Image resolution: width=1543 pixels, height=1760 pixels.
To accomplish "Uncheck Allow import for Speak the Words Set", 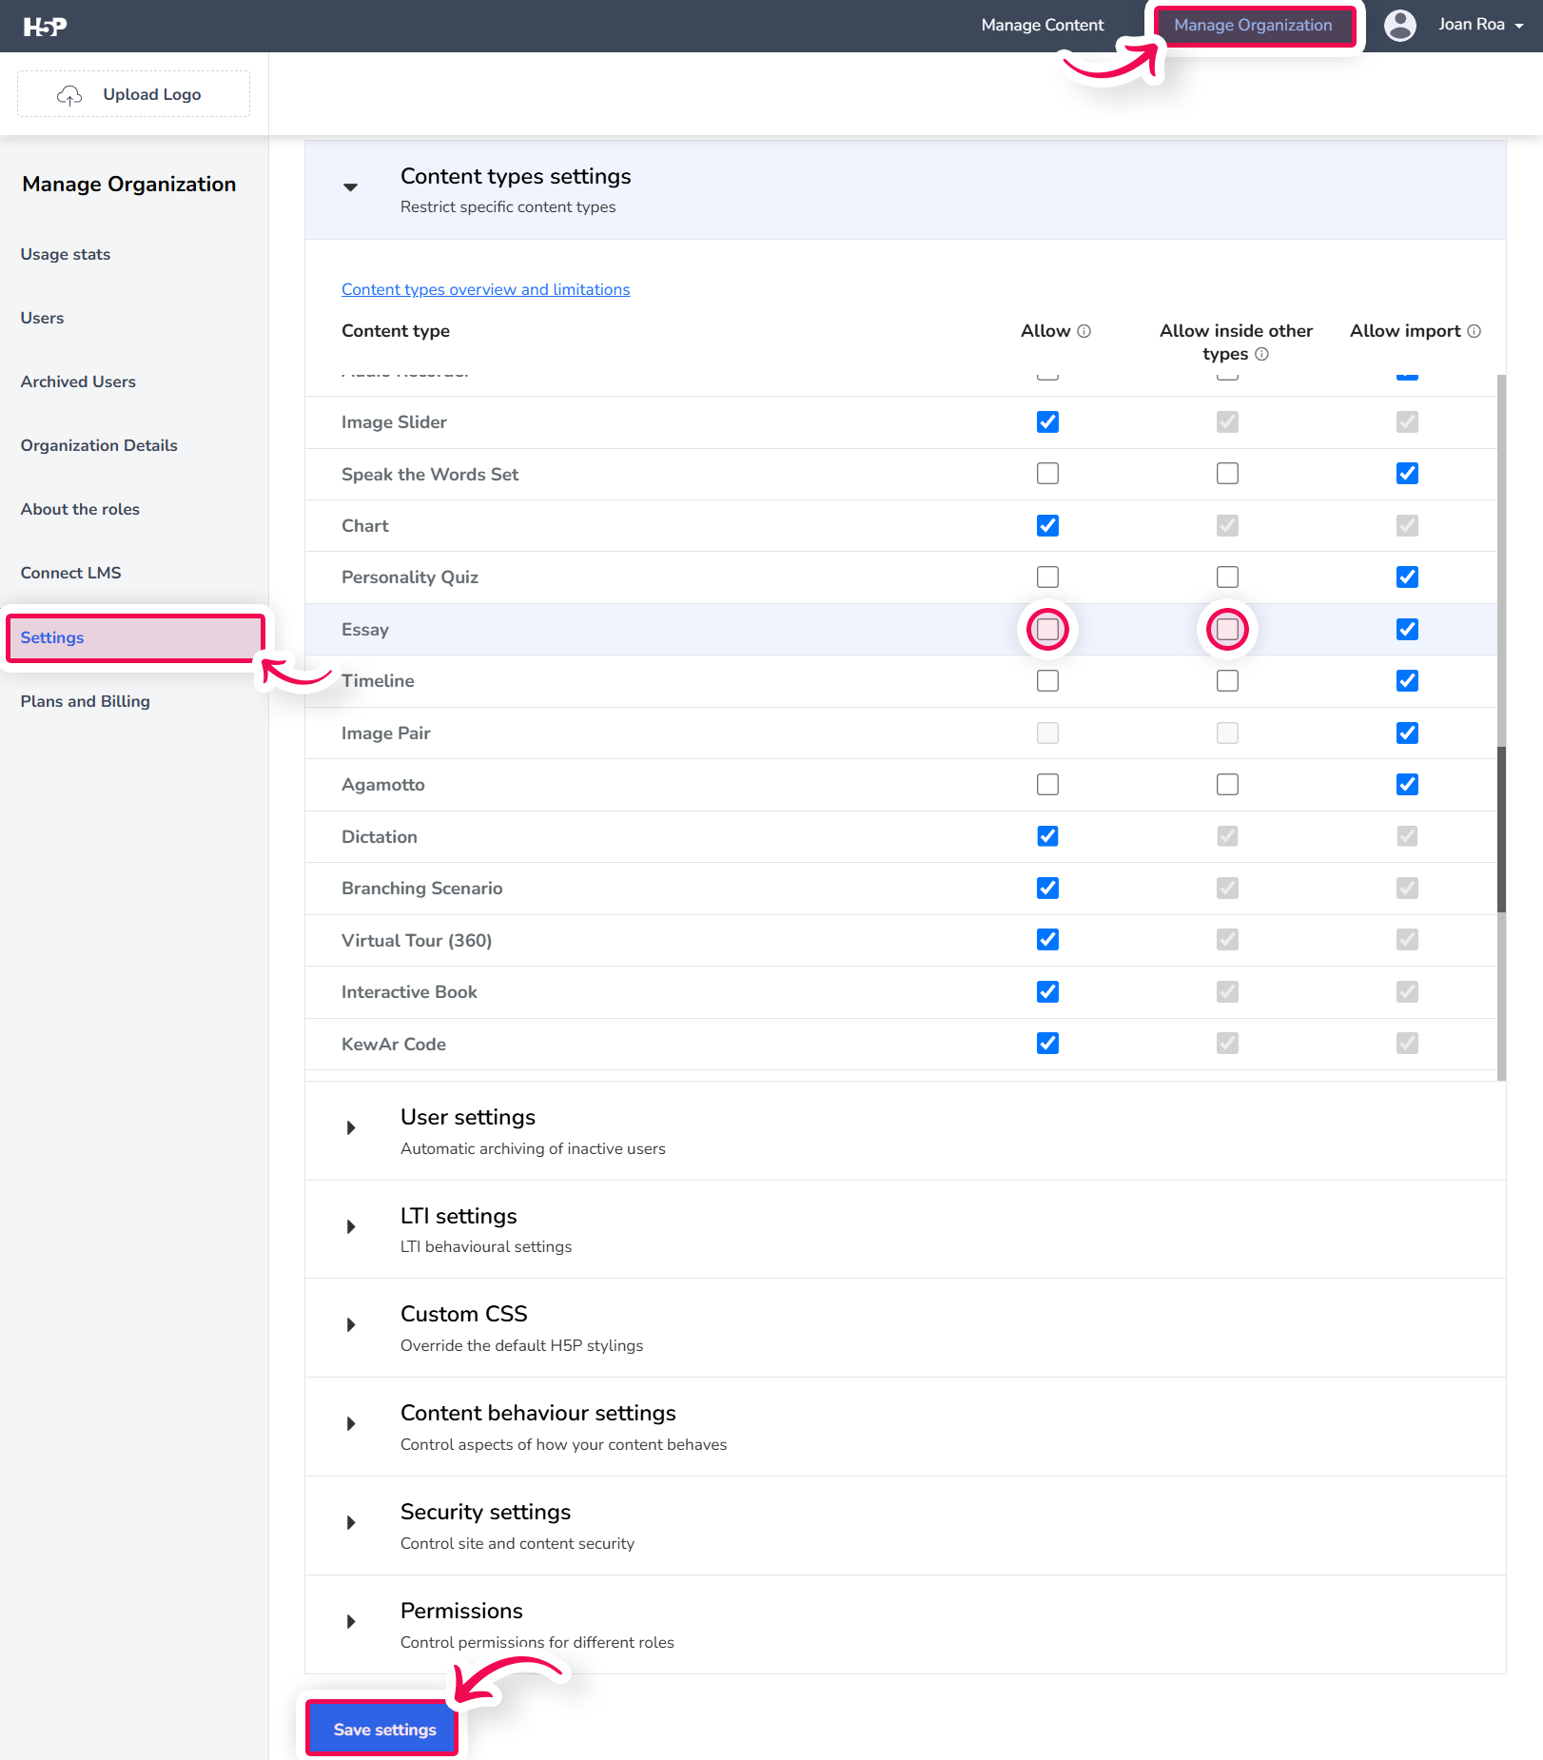I will (x=1407, y=474).
